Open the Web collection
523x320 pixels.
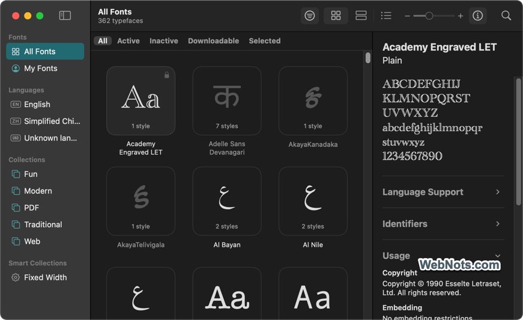[x=45, y=241]
